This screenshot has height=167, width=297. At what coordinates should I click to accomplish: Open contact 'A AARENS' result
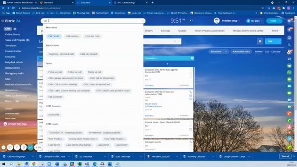coord(54,115)
